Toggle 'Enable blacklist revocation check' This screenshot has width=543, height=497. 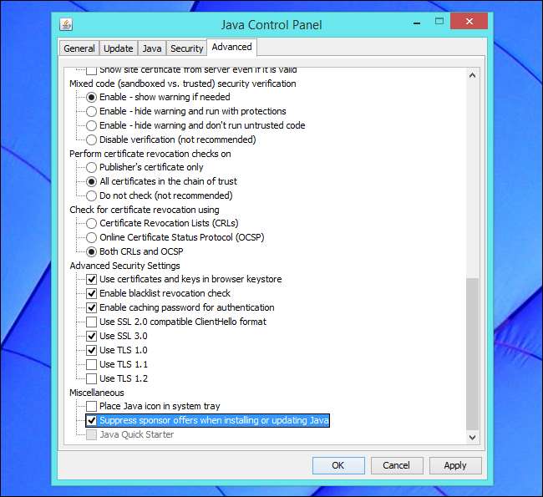pos(91,293)
